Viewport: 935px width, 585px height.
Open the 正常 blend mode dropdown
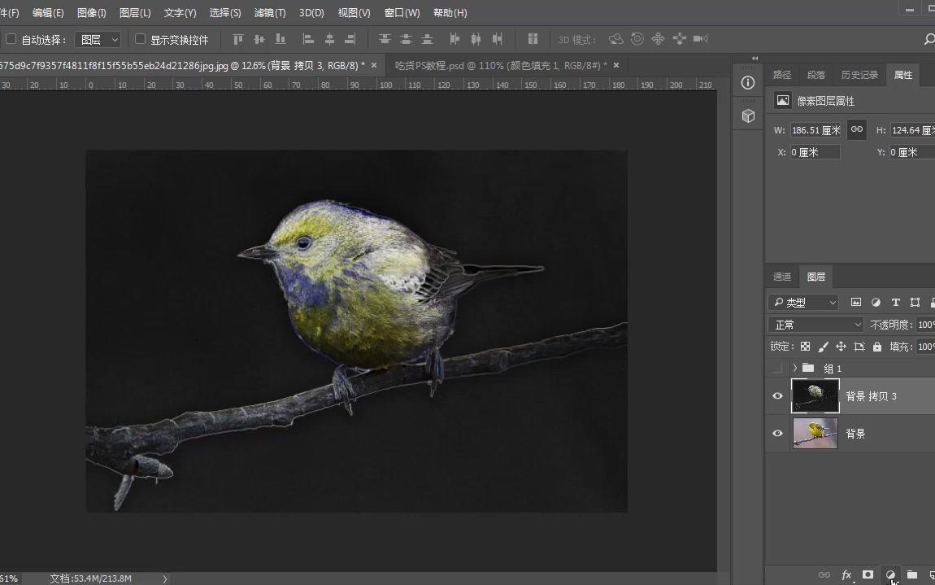tap(815, 325)
